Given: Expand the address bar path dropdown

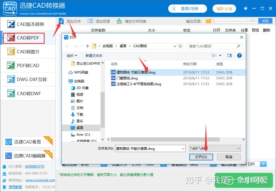Looking at the screenshot, I should tap(175, 46).
